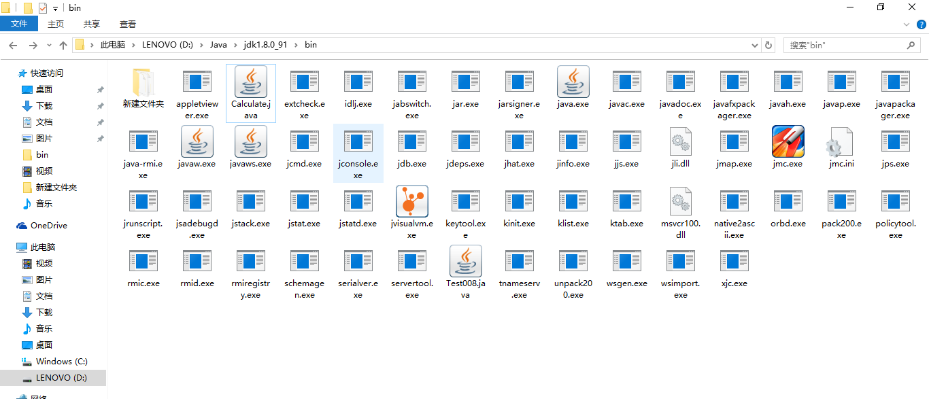The image size is (929, 399).
Task: Open 新建文件夹 in the navigation pane
Action: [56, 187]
